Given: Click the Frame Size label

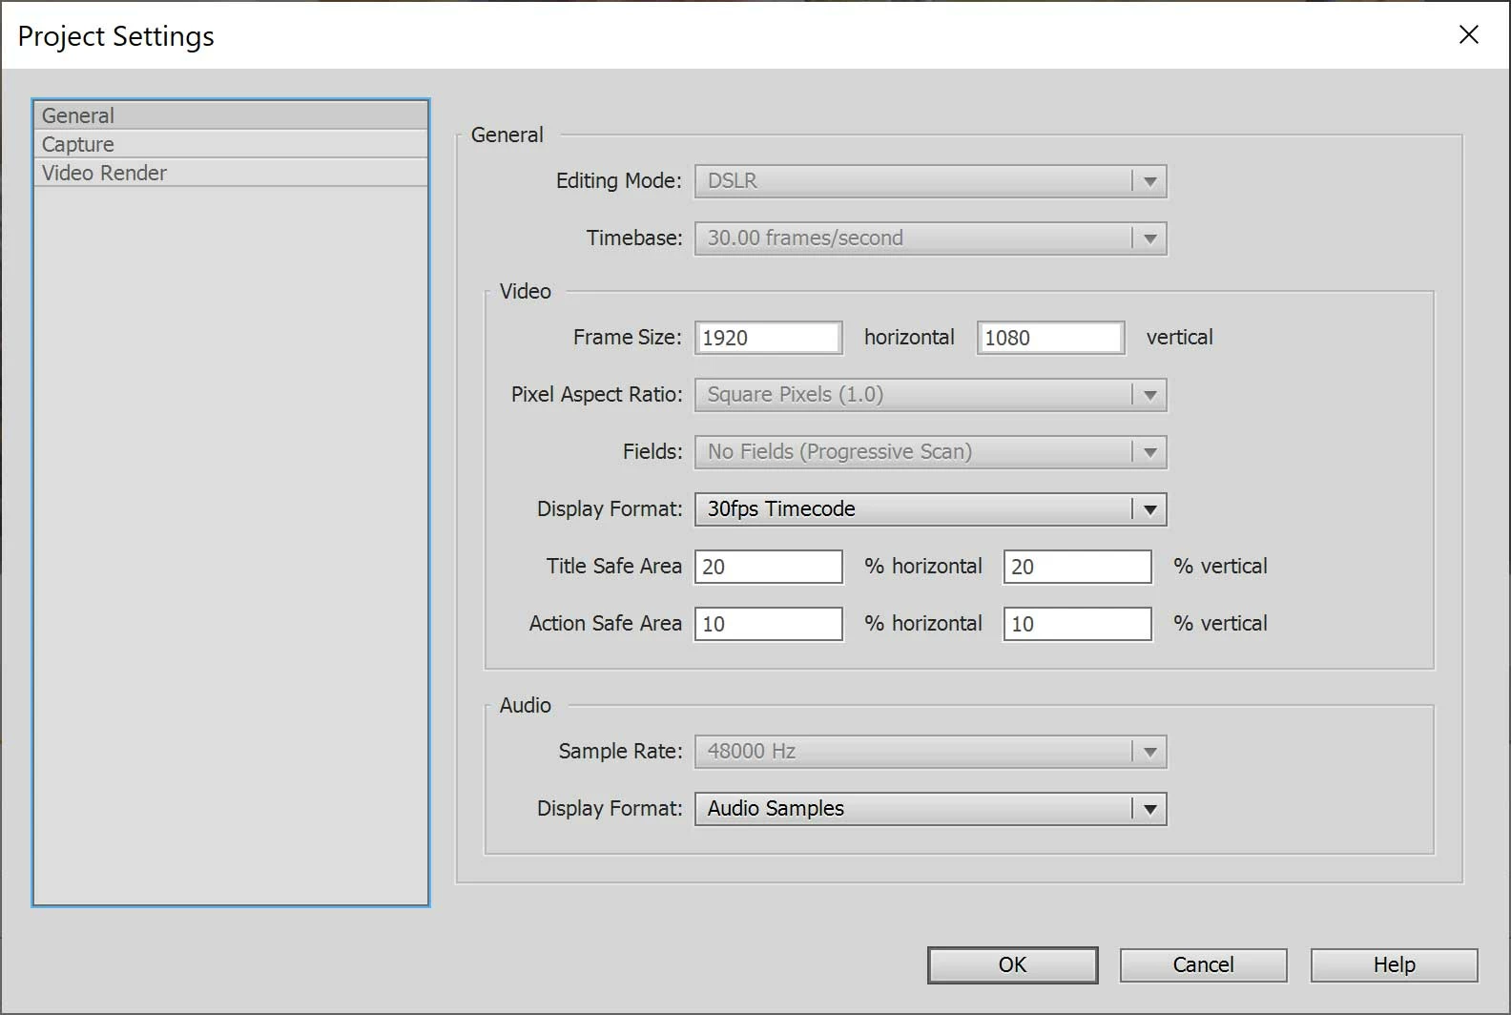Looking at the screenshot, I should [x=628, y=337].
